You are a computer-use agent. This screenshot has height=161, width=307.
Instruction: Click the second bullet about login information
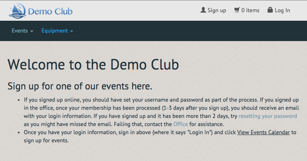(x=160, y=136)
